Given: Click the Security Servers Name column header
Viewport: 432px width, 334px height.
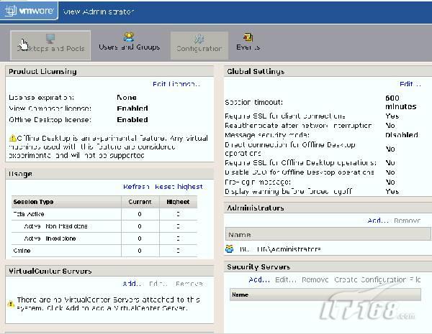Looking at the screenshot, I should 325,294.
